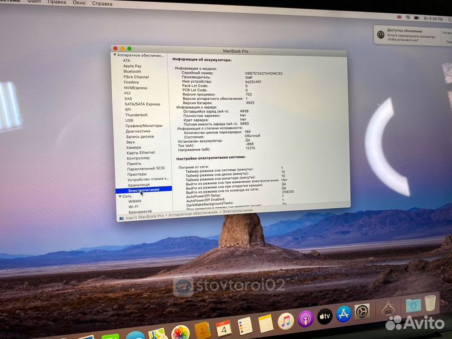452x339 pixels.
Task: Select NVMExpress in the sidebar
Action: click(136, 88)
